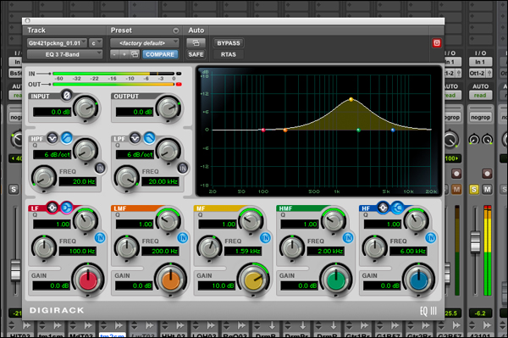Screen dimensions: 508x338
Task: Toggle the HMF band IN button
Action: pyautogui.click(x=348, y=238)
